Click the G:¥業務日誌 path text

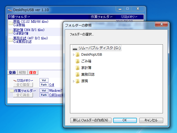[22, 42]
